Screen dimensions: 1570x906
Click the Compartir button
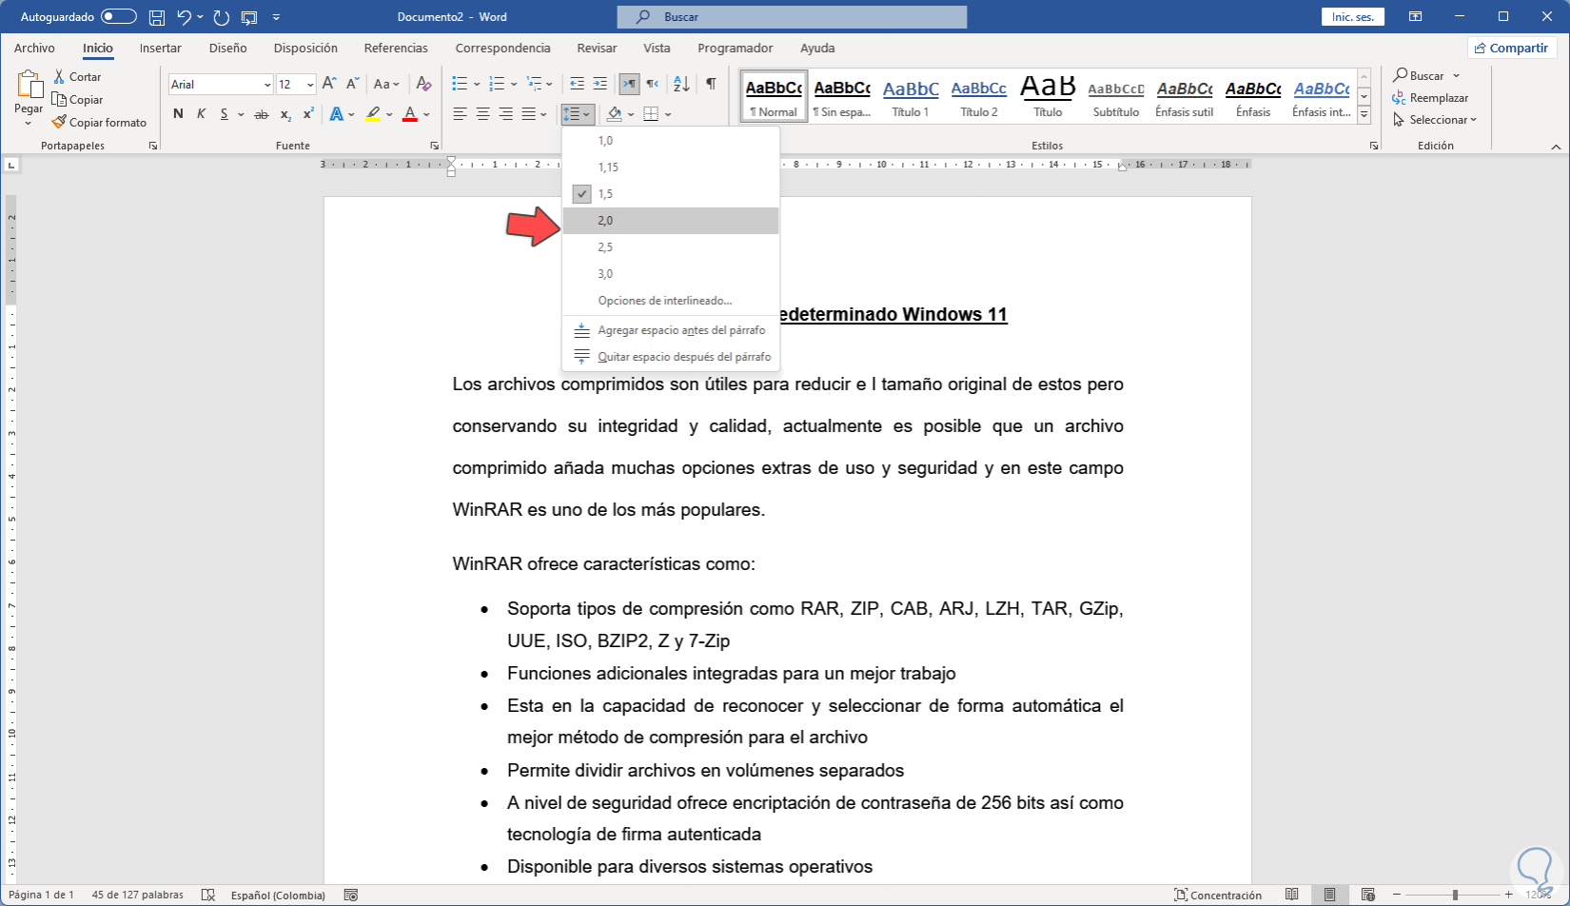pyautogui.click(x=1510, y=48)
